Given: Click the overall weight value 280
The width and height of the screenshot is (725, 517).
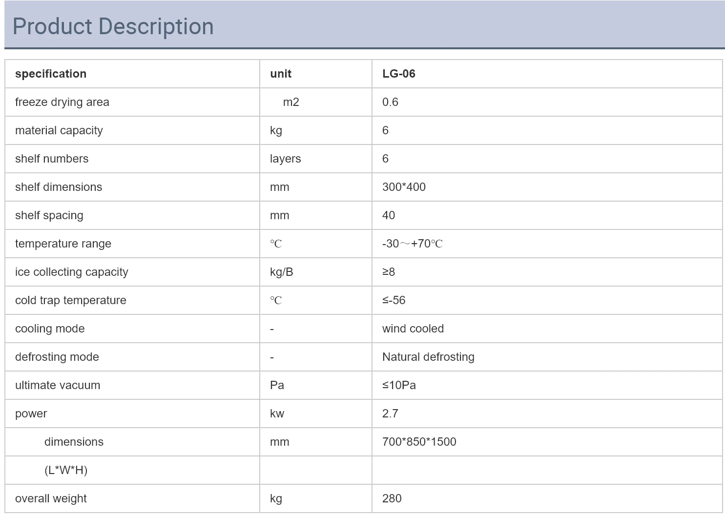Looking at the screenshot, I should [392, 498].
